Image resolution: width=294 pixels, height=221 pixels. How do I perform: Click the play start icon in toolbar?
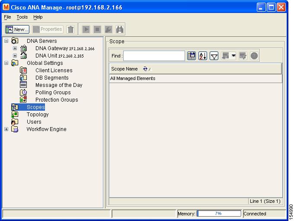86,29
